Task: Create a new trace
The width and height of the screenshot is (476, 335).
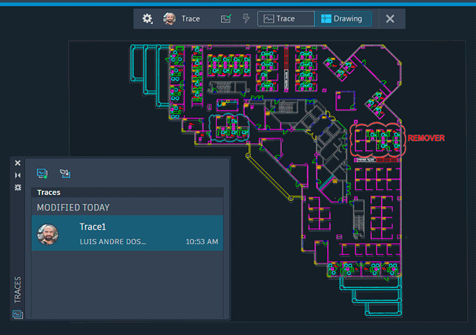Action: (x=42, y=174)
